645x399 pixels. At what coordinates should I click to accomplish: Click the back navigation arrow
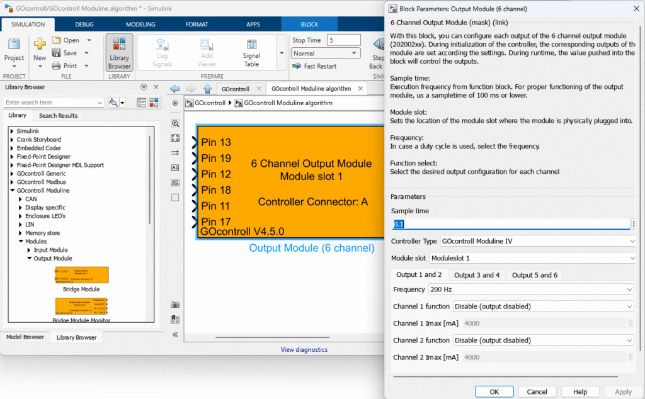point(176,89)
